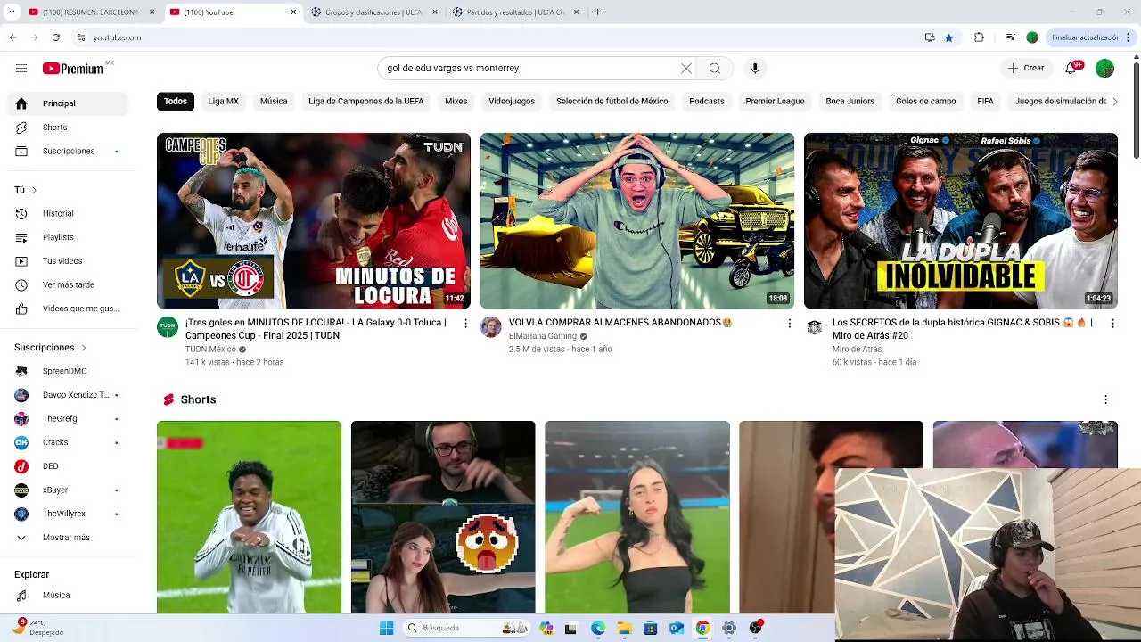
Task: Select the Música filter chip
Action: point(274,102)
